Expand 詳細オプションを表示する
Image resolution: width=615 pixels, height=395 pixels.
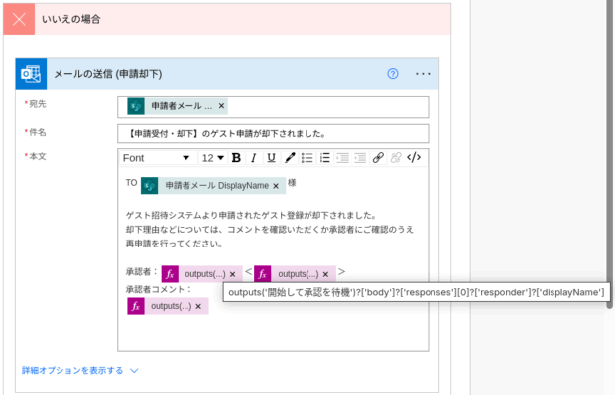point(80,370)
